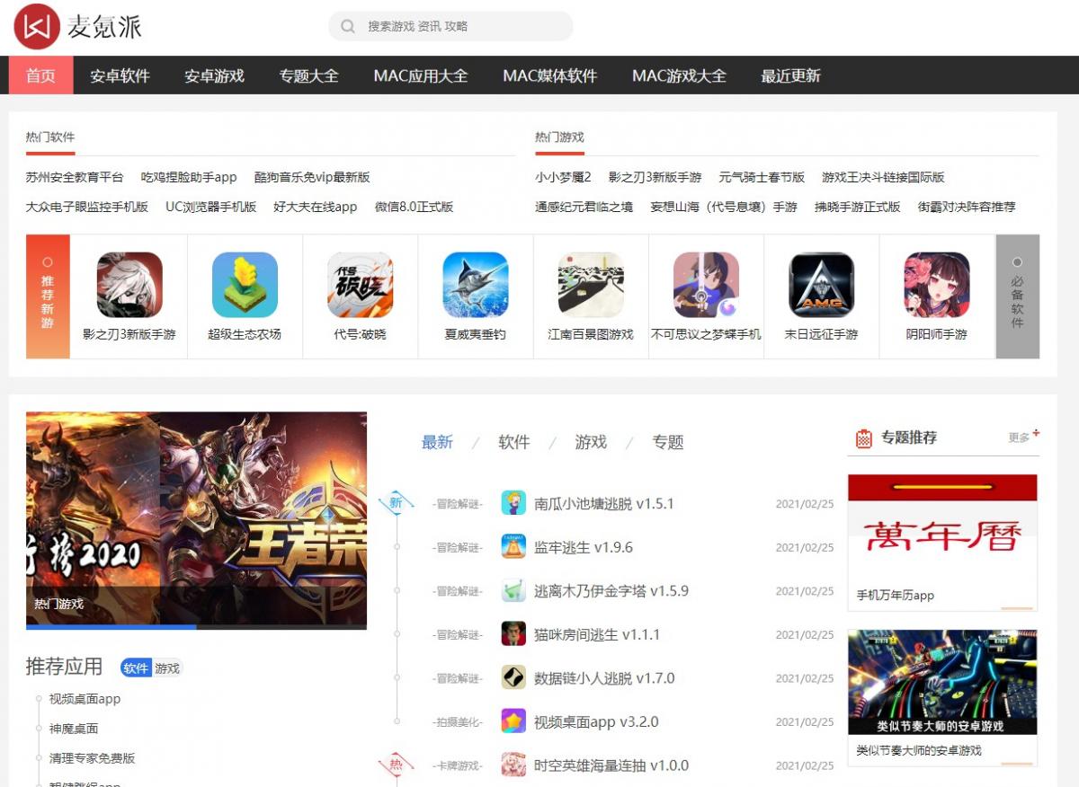The width and height of the screenshot is (1079, 787).
Task: Click the 麦氪派 site logo
Action: click(x=78, y=27)
